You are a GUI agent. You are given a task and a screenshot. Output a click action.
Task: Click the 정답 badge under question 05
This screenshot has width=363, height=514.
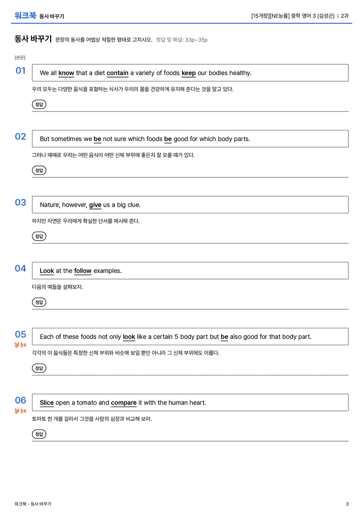pyautogui.click(x=39, y=368)
